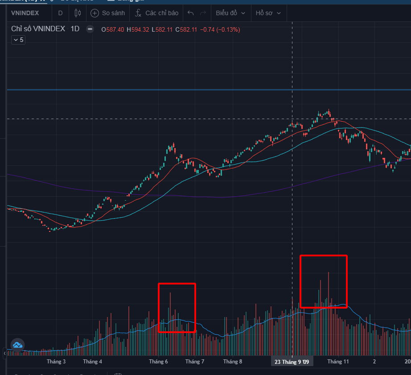Expand the Hồ sơ dropdown

click(268, 13)
